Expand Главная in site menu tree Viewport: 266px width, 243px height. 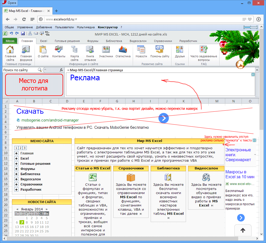click(16, 153)
